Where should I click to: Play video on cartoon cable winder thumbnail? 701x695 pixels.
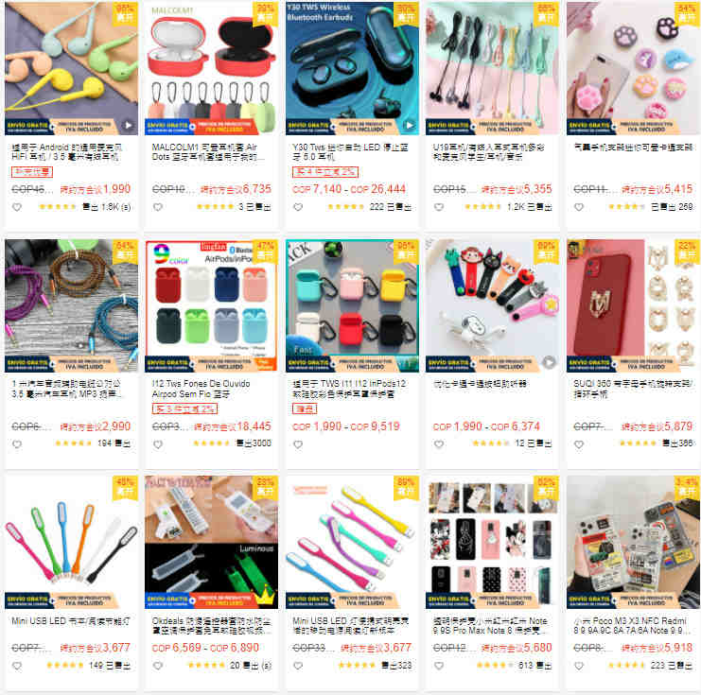[x=550, y=362]
